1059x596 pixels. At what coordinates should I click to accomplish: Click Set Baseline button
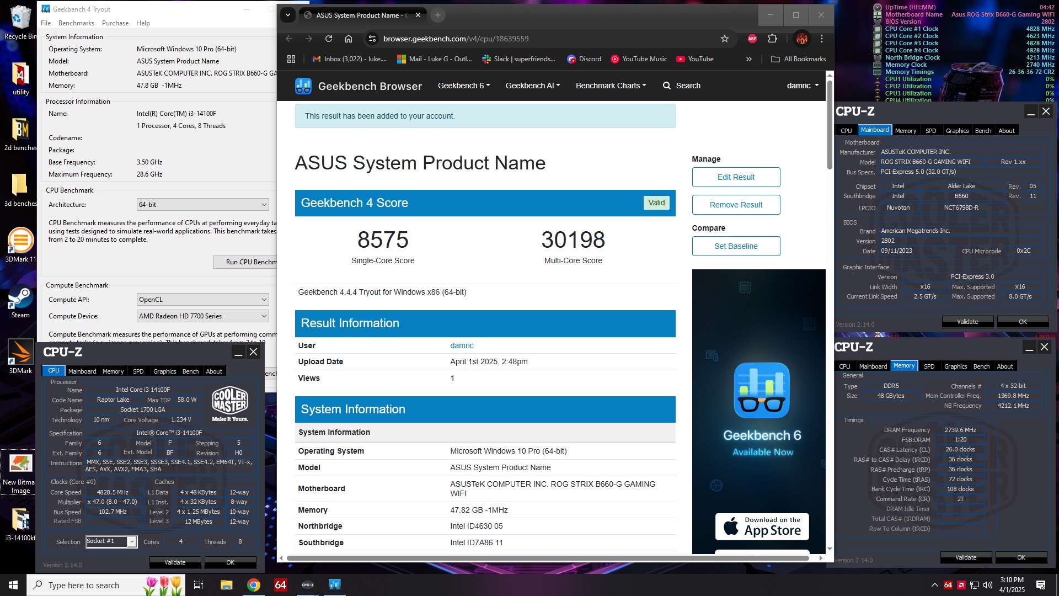pyautogui.click(x=736, y=246)
